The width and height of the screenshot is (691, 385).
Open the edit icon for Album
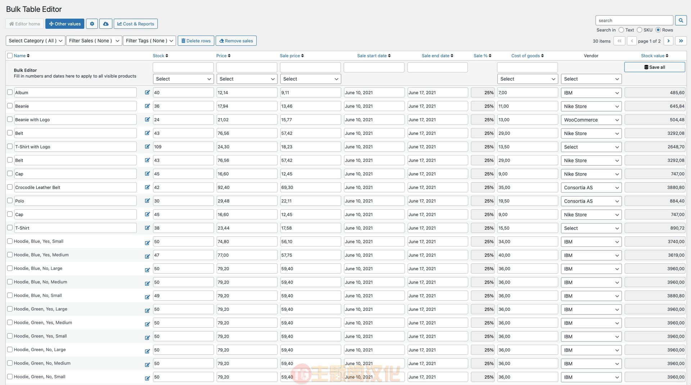[147, 92]
